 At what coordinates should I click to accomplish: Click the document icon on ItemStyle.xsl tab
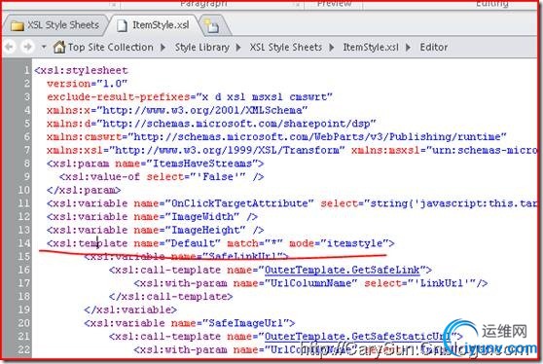(x=122, y=26)
